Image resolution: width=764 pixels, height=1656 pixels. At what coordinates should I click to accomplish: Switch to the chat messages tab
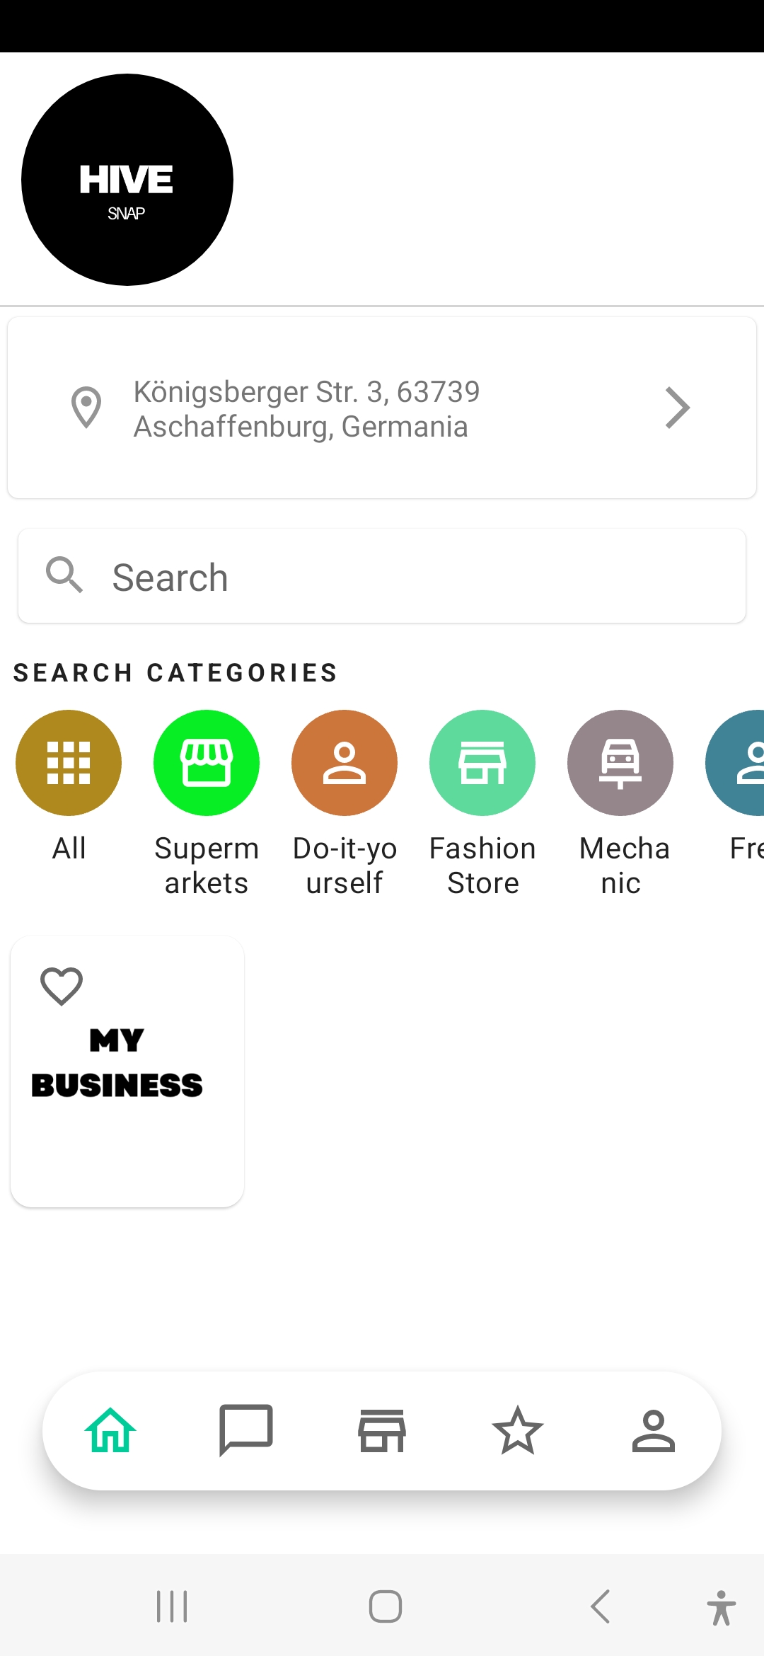click(246, 1430)
